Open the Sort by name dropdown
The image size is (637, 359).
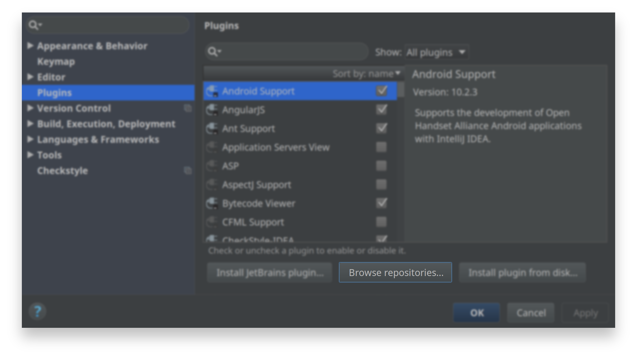[x=366, y=74]
